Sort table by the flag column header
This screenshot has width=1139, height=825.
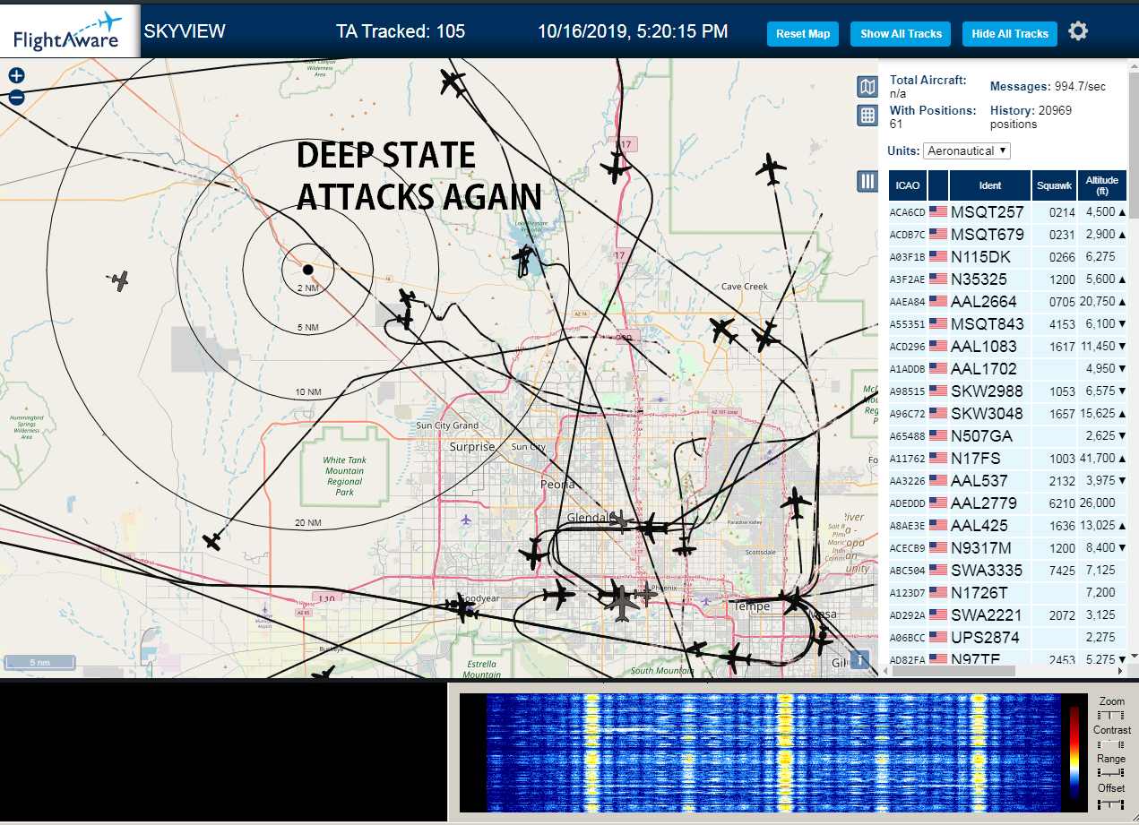(938, 185)
